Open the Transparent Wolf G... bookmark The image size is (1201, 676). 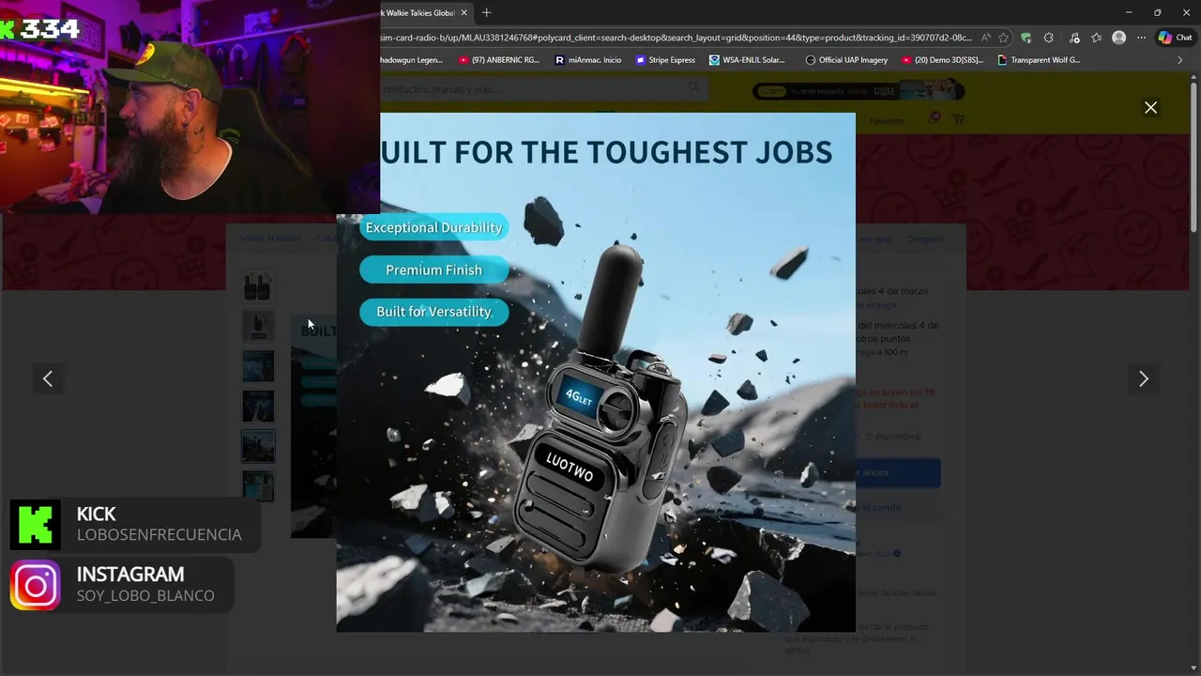(x=1039, y=60)
